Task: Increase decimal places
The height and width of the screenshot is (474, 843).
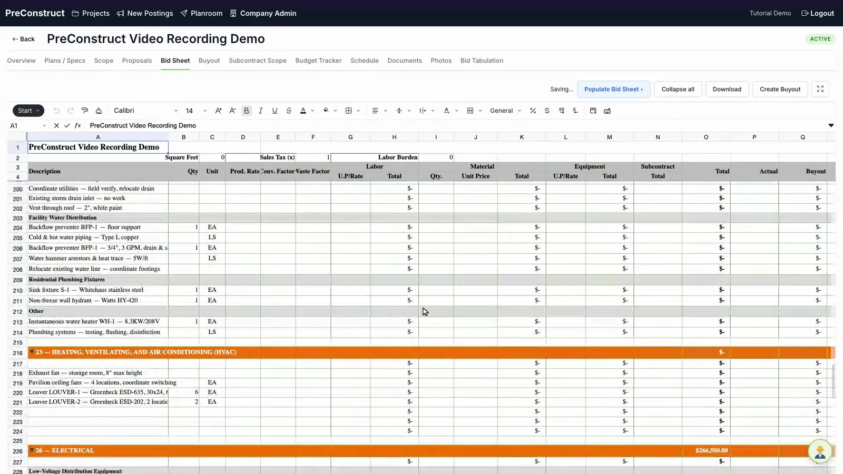Action: click(x=562, y=111)
